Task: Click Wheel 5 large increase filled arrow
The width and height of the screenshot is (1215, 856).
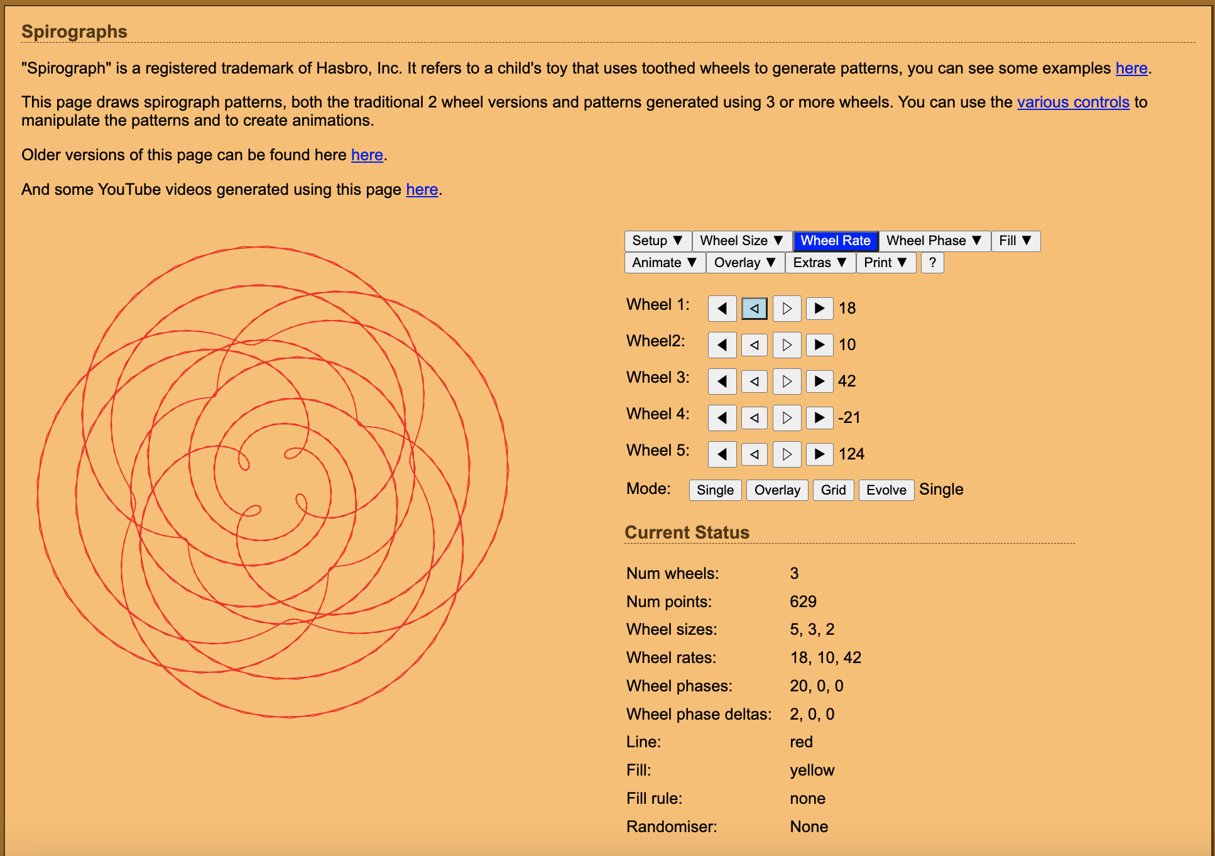Action: click(x=819, y=454)
